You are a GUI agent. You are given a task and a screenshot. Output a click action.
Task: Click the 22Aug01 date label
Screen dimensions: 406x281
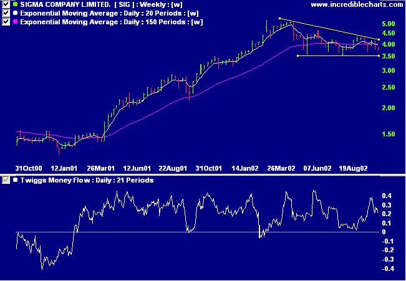pyautogui.click(x=173, y=168)
